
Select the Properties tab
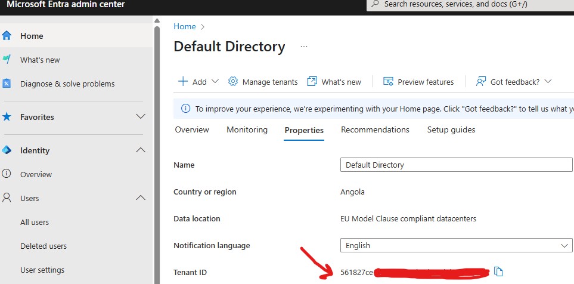(x=304, y=130)
